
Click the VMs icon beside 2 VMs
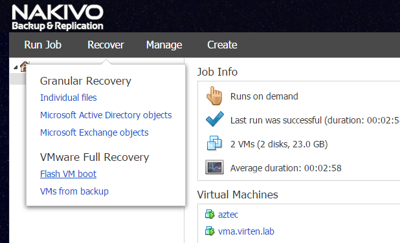point(214,143)
